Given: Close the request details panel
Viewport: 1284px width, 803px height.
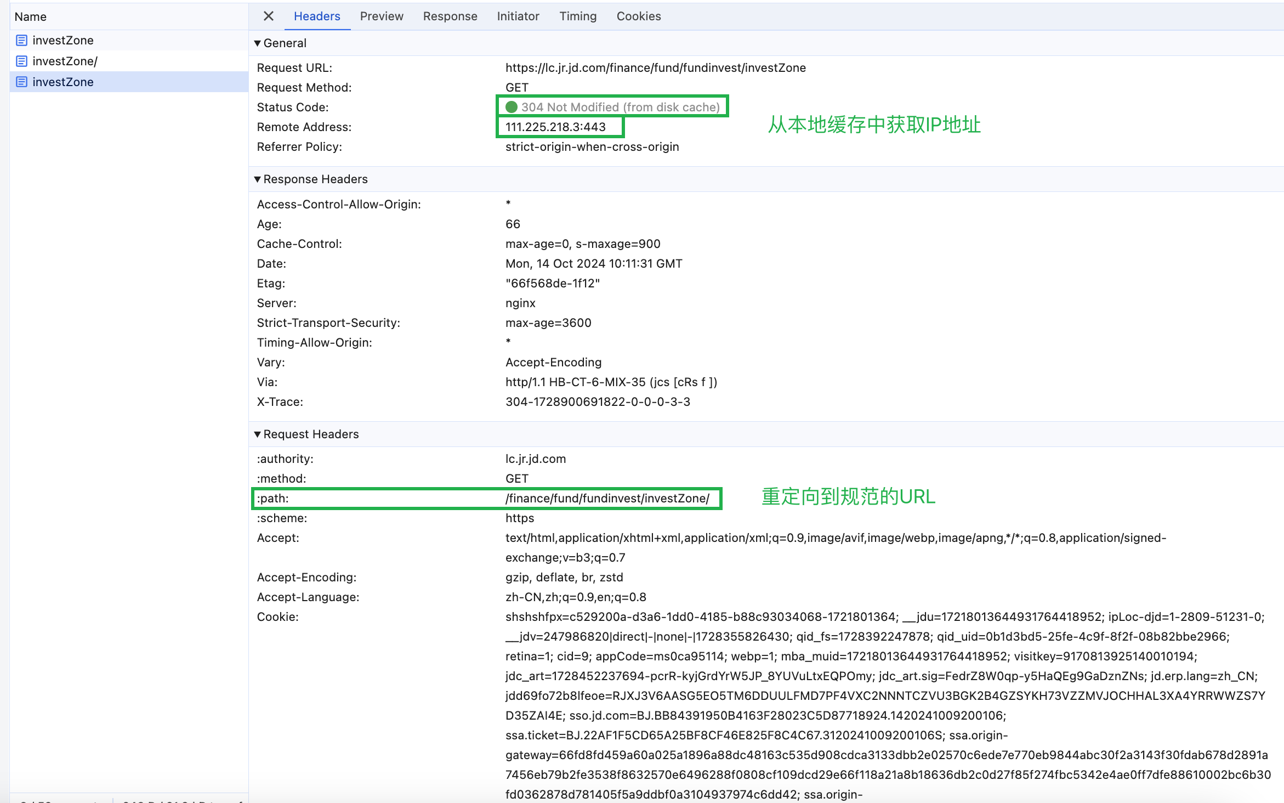Looking at the screenshot, I should pyautogui.click(x=268, y=16).
